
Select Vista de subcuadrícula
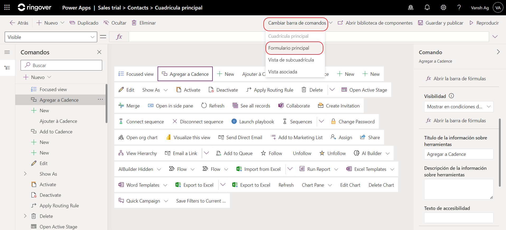point(295,60)
